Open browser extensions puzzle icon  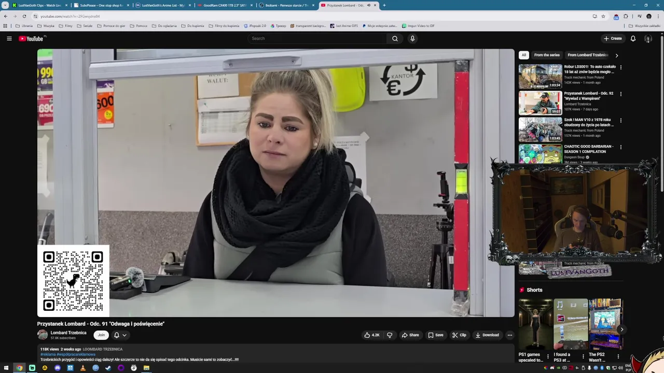click(x=626, y=16)
